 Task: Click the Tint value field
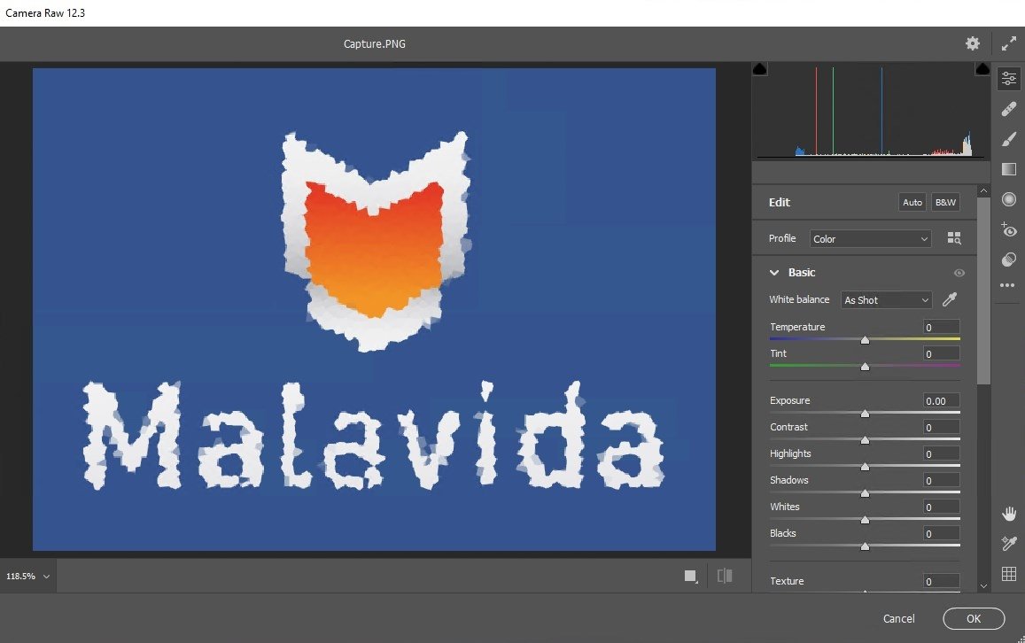942,353
